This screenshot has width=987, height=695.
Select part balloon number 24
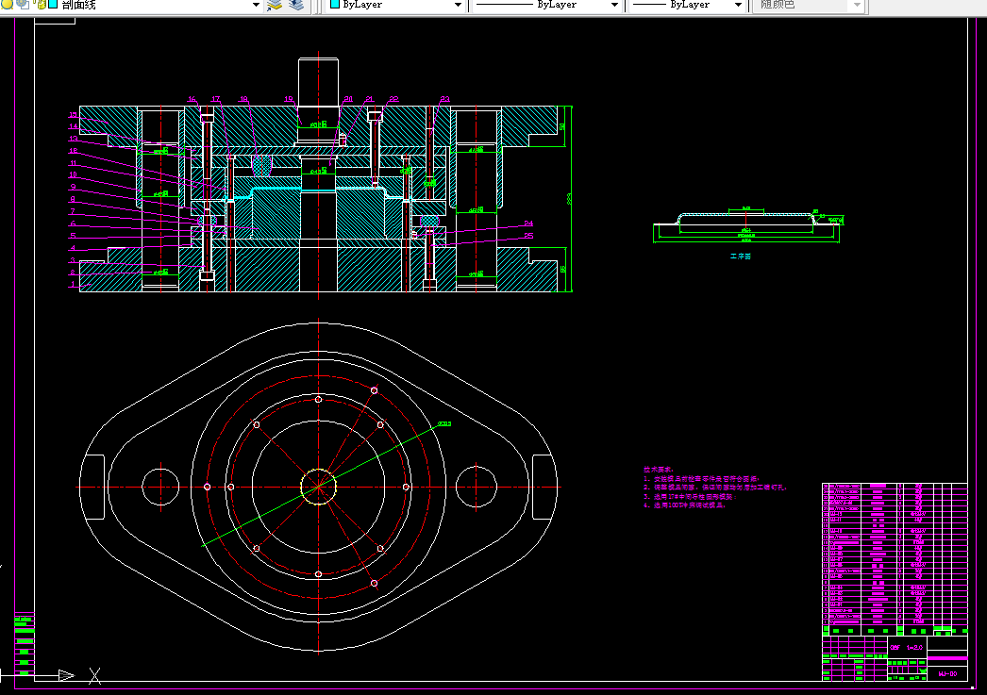[528, 223]
